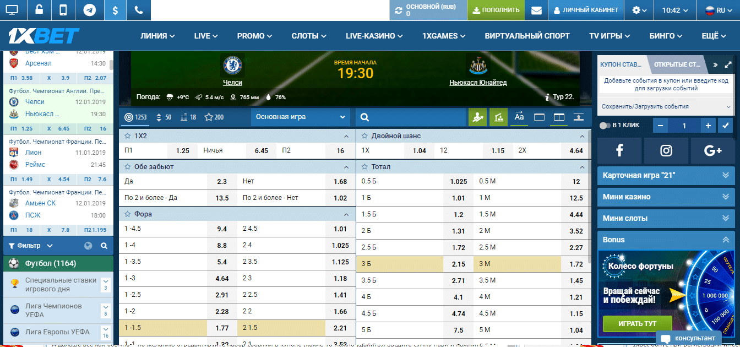Screen dimensions: 740x347
Task: Favorite the Двойной шанс market star
Action: pos(365,135)
